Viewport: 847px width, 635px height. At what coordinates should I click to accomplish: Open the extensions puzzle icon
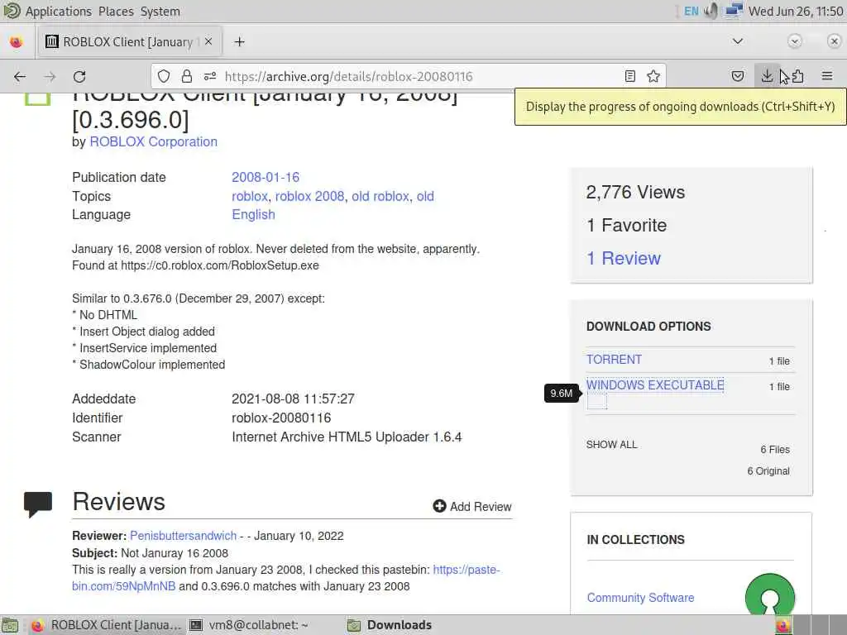pos(798,76)
